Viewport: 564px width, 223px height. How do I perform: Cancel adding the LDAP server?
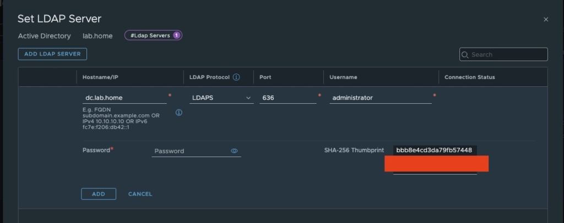click(x=140, y=194)
